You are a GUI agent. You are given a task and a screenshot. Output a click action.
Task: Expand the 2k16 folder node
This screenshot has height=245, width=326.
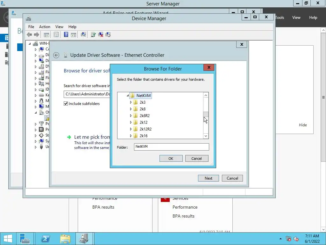tap(131, 136)
